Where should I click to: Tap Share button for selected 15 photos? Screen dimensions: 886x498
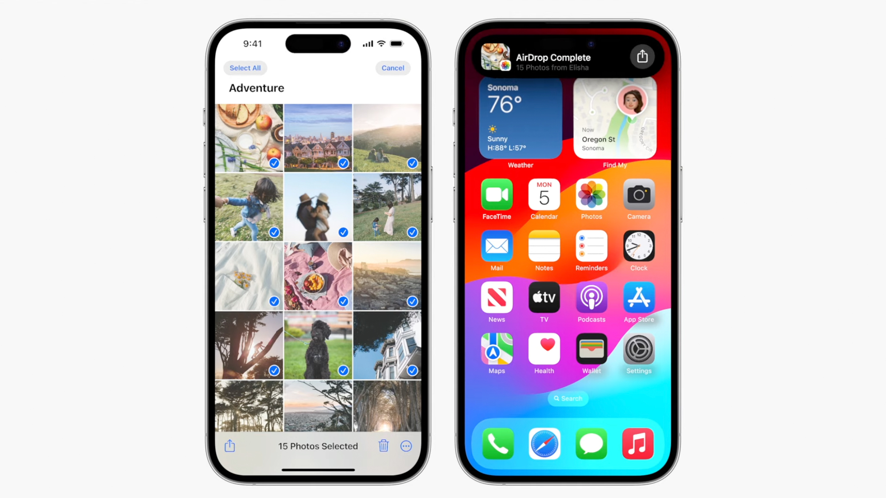tap(230, 445)
